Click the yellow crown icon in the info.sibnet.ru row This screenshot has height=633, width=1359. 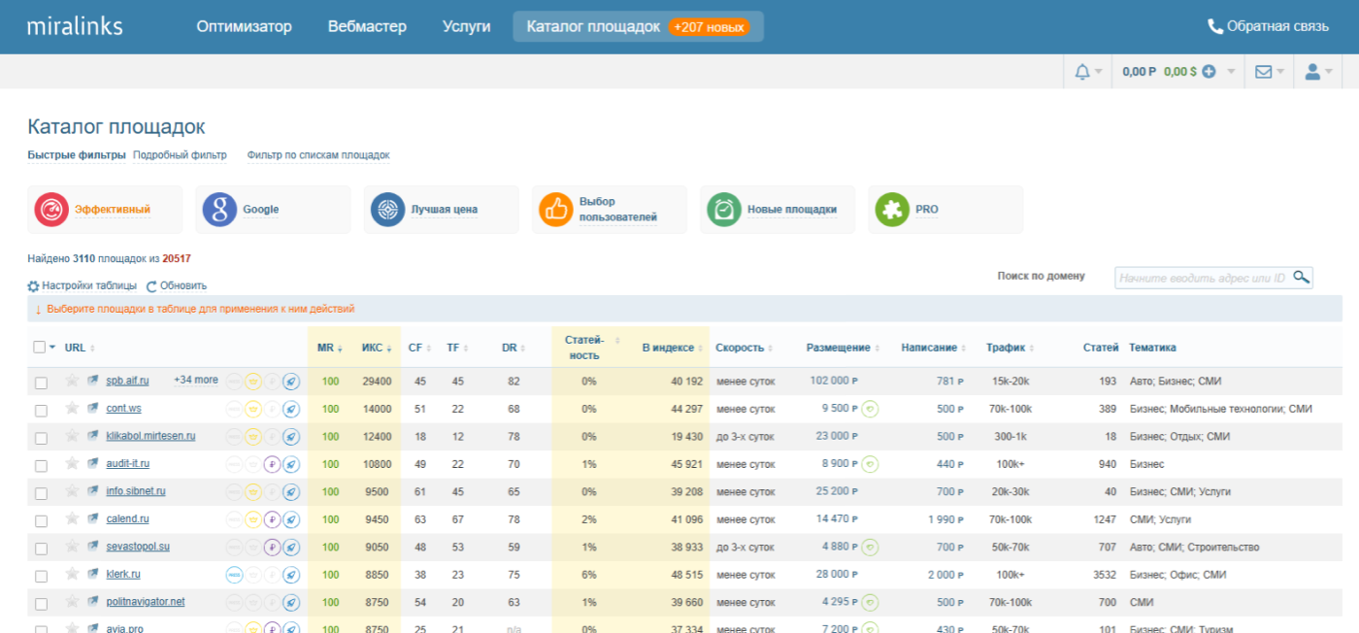coord(253,492)
